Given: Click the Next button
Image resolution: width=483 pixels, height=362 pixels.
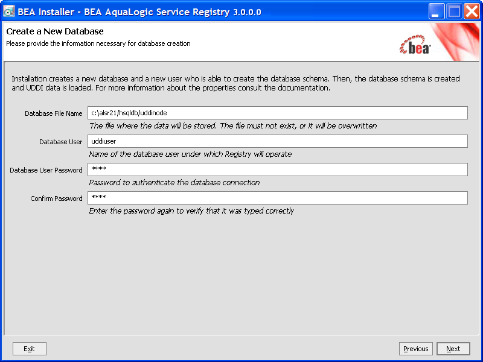Looking at the screenshot, I should click(453, 349).
